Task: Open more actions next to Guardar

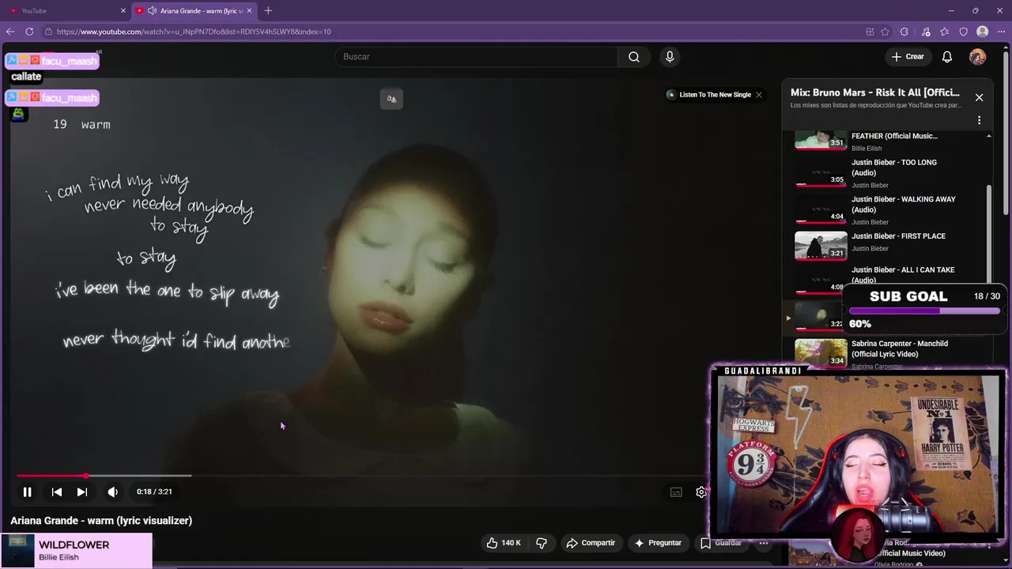Action: [763, 543]
